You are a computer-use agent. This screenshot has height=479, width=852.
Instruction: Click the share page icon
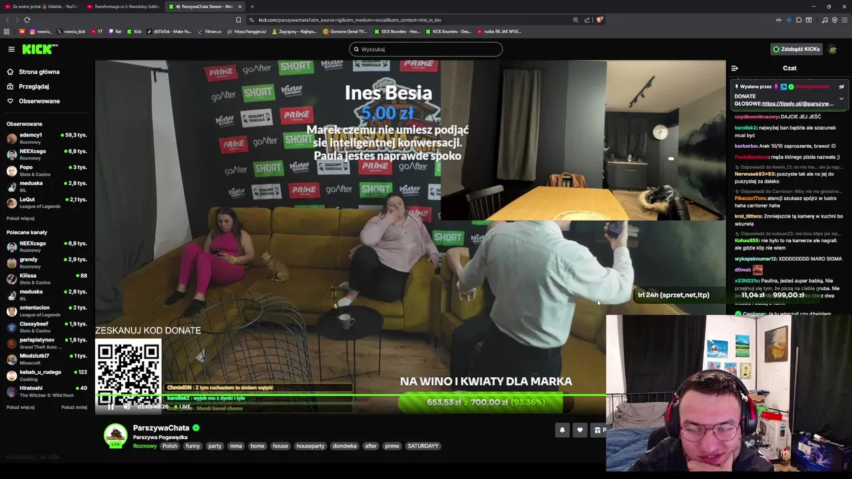[x=587, y=20]
